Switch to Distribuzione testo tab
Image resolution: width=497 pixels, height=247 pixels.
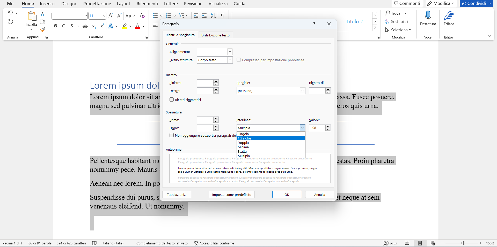click(x=215, y=35)
